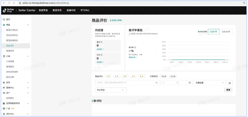This screenshot has height=117, width=248.
Task: Click the help icon next to 中评
Action: click(101, 55)
